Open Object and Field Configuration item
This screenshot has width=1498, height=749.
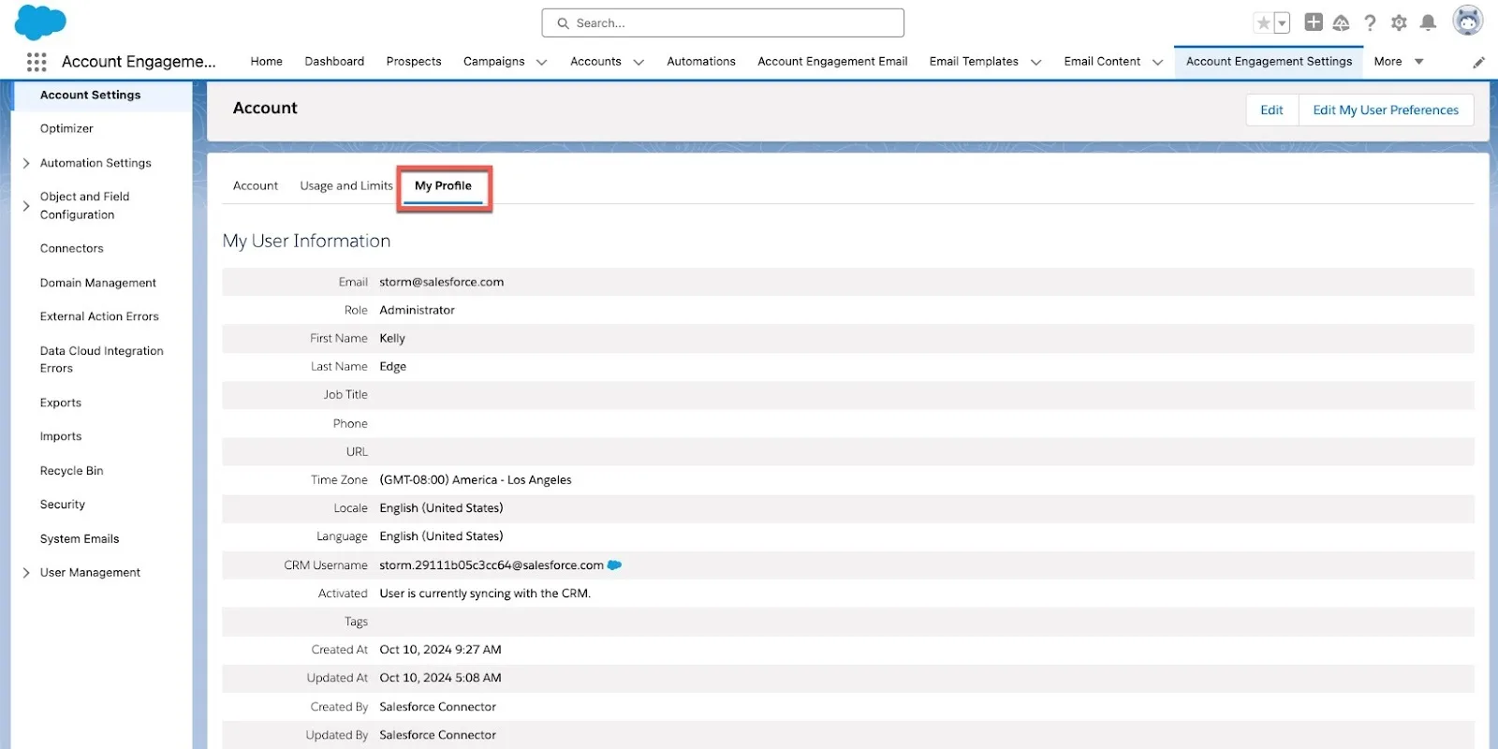tap(85, 206)
